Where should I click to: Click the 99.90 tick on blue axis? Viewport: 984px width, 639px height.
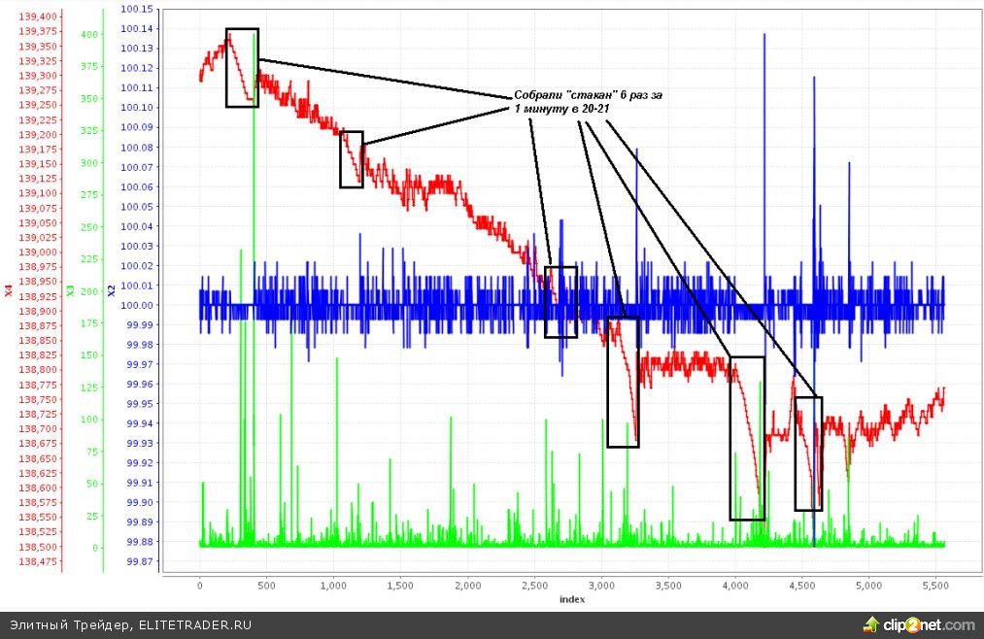(x=139, y=502)
